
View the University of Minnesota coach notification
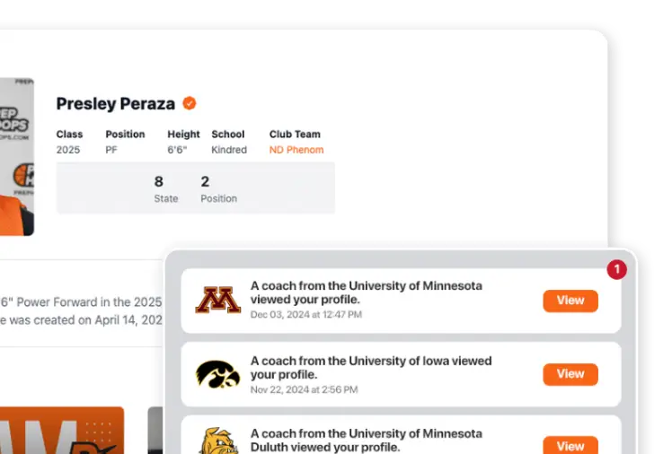pyautogui.click(x=570, y=301)
